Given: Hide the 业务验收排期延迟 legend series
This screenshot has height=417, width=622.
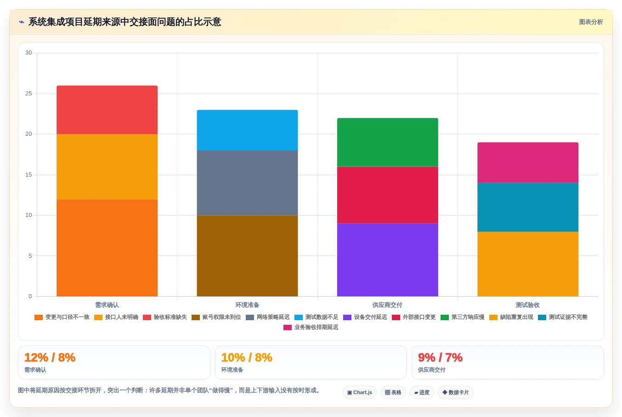Looking at the screenshot, I should click(x=311, y=328).
